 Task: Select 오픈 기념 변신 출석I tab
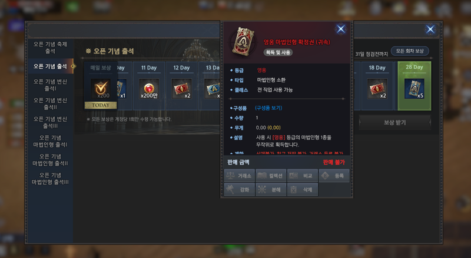(50, 85)
